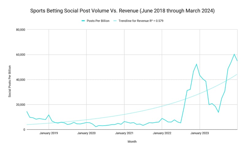Click the highest peak of the posts line

coord(234,54)
